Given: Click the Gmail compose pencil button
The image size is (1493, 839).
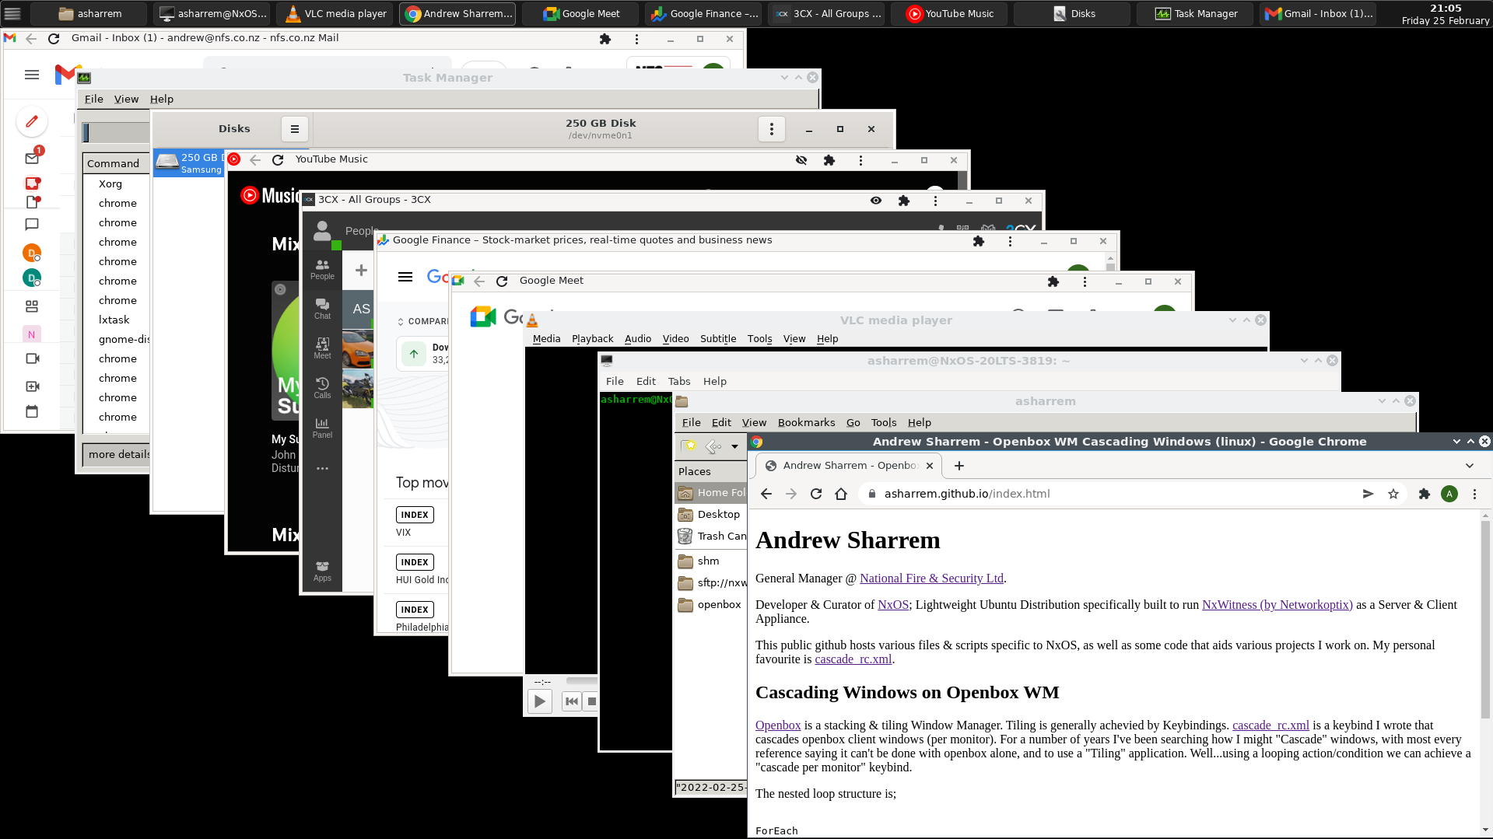Looking at the screenshot, I should click(x=32, y=121).
